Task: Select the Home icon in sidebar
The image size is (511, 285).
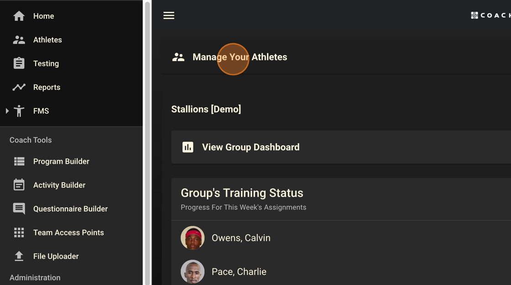Action: (19, 15)
